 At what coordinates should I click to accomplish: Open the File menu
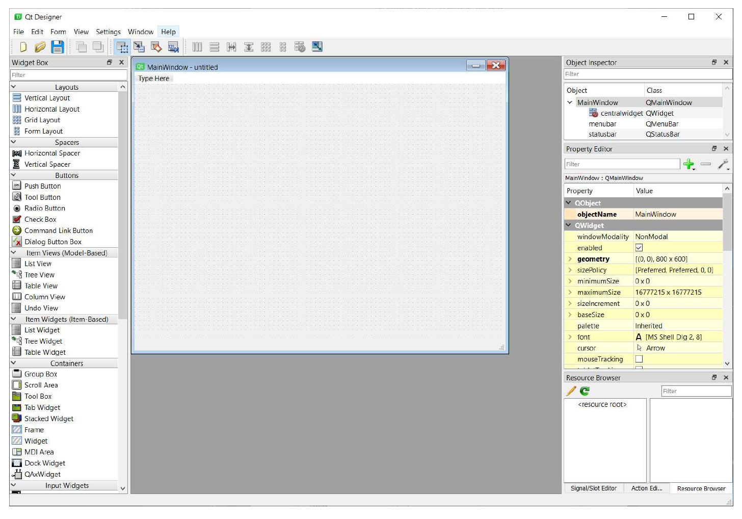pos(18,32)
